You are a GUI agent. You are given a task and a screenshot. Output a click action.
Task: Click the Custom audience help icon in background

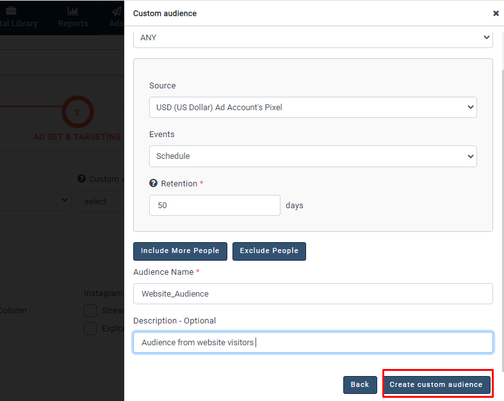pyautogui.click(x=82, y=179)
